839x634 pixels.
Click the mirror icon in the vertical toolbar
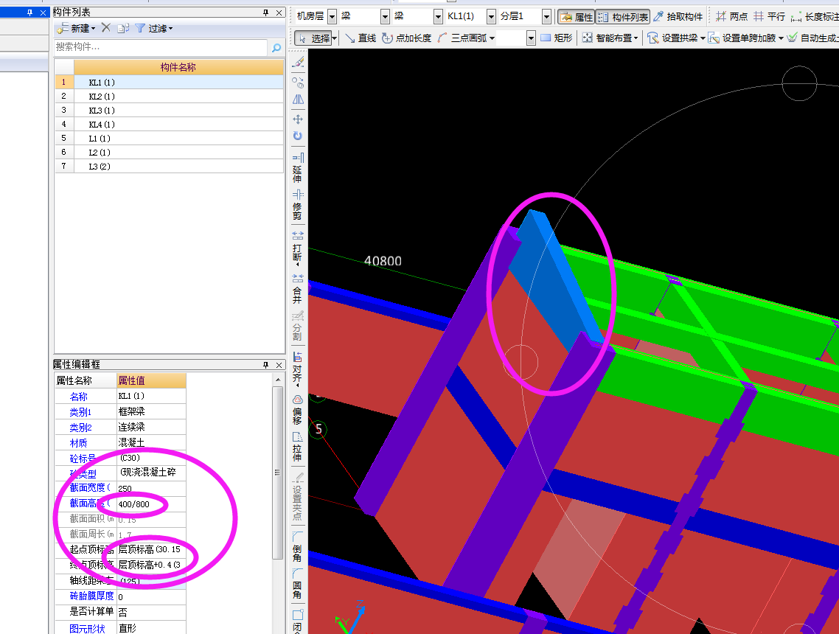[298, 100]
